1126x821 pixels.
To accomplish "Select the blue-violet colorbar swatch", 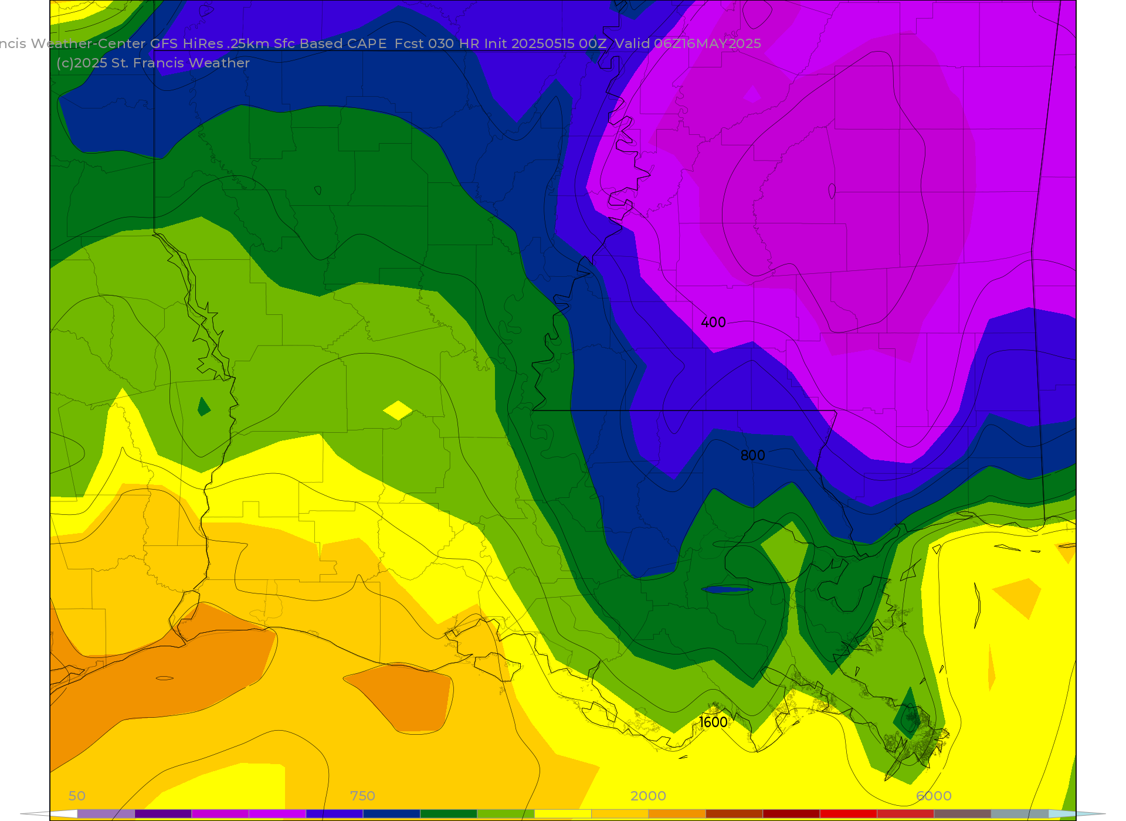I will (x=334, y=813).
